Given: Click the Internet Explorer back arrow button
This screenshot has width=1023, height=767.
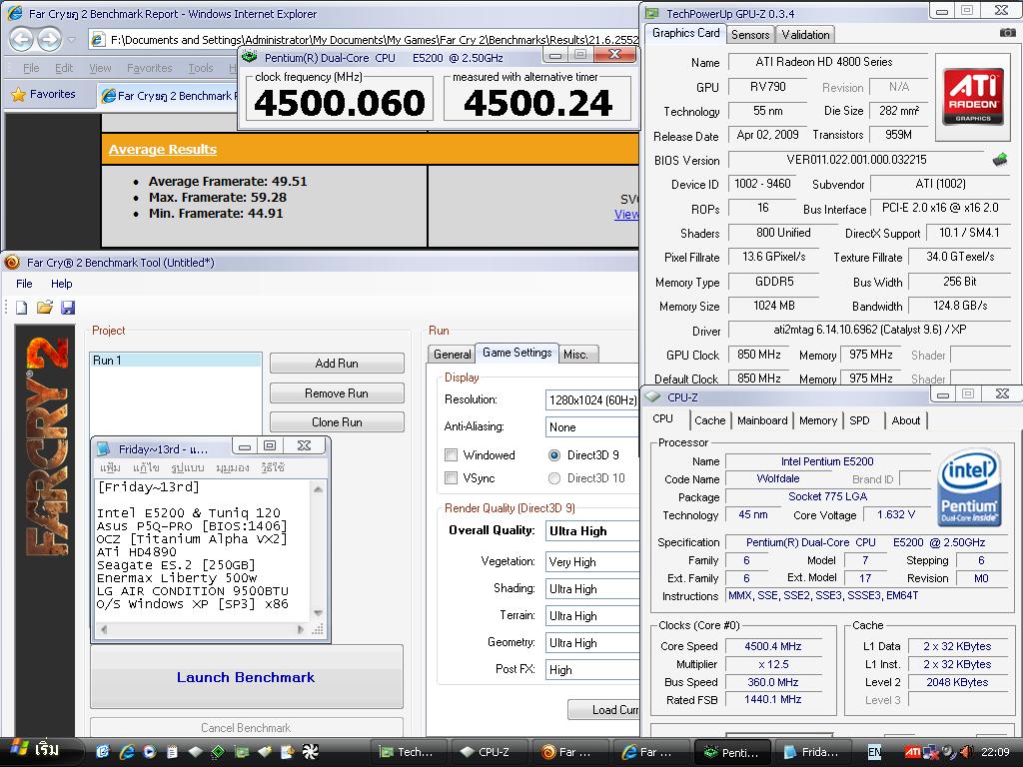Looking at the screenshot, I should pos(21,40).
